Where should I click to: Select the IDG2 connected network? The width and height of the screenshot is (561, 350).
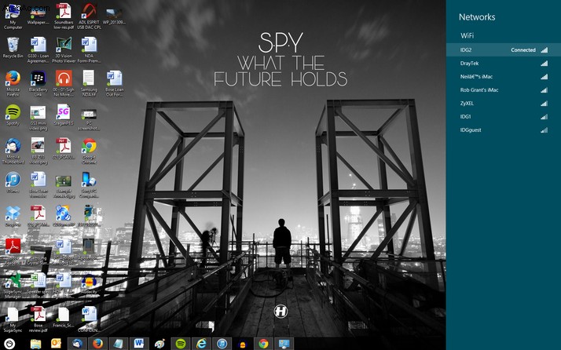(504, 50)
